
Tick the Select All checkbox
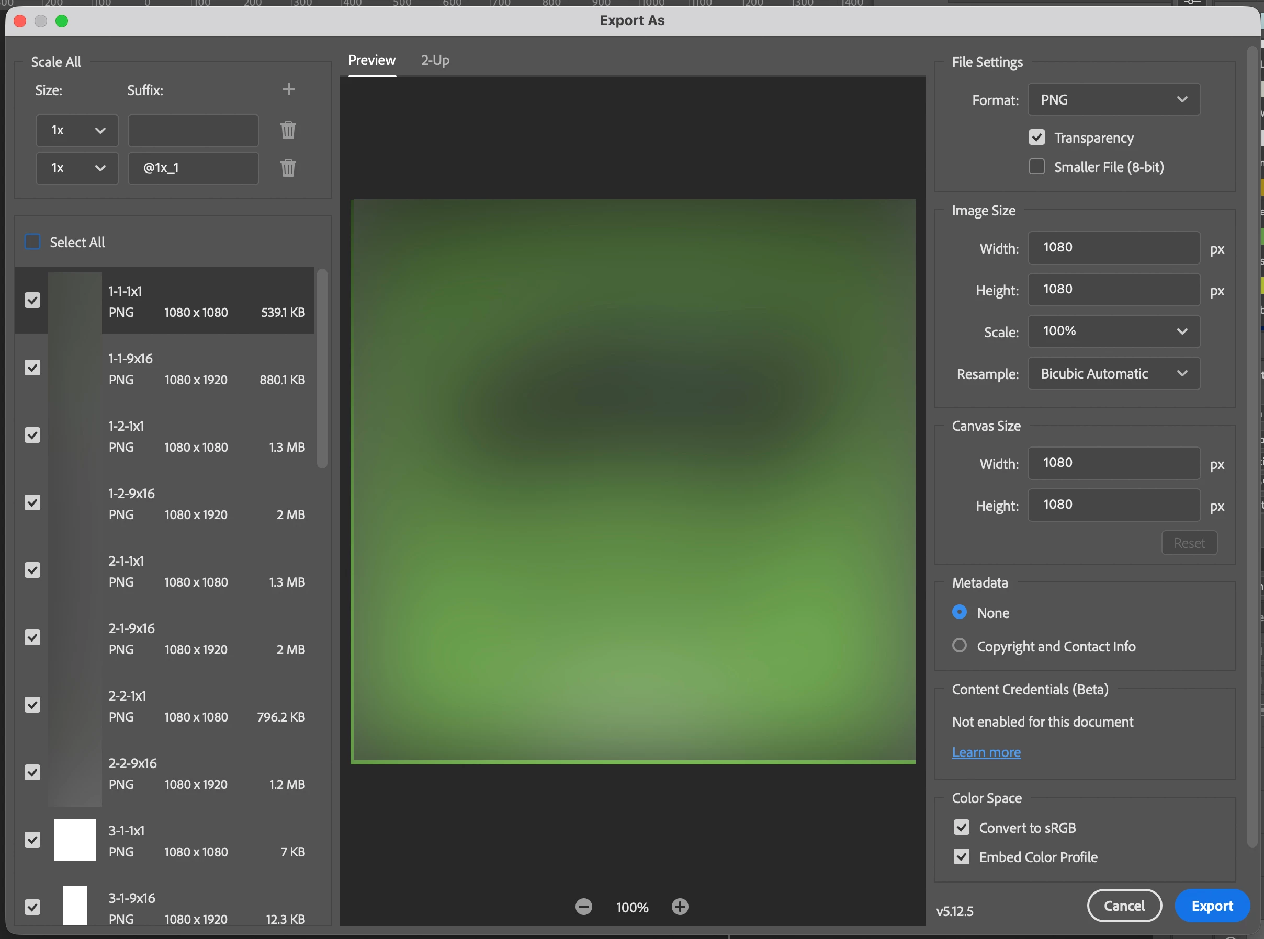coord(33,242)
